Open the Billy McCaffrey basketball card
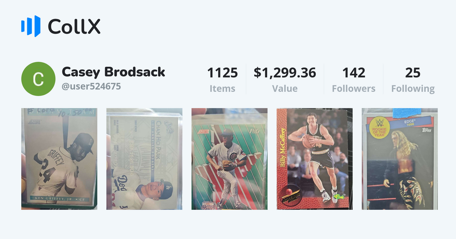Viewport: 456px width, 239px height. coord(315,159)
